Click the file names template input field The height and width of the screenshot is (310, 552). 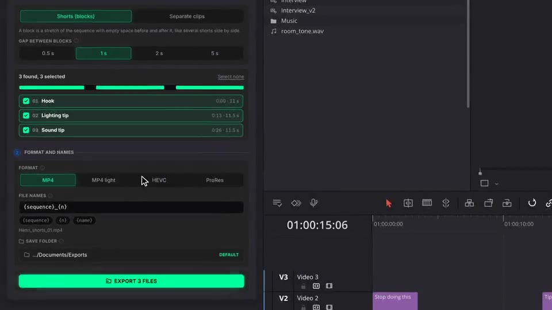coord(131,207)
